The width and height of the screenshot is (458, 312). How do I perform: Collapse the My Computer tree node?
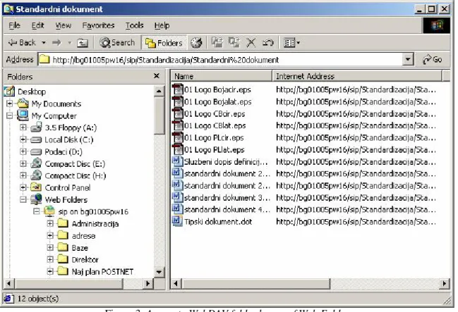tap(9, 116)
